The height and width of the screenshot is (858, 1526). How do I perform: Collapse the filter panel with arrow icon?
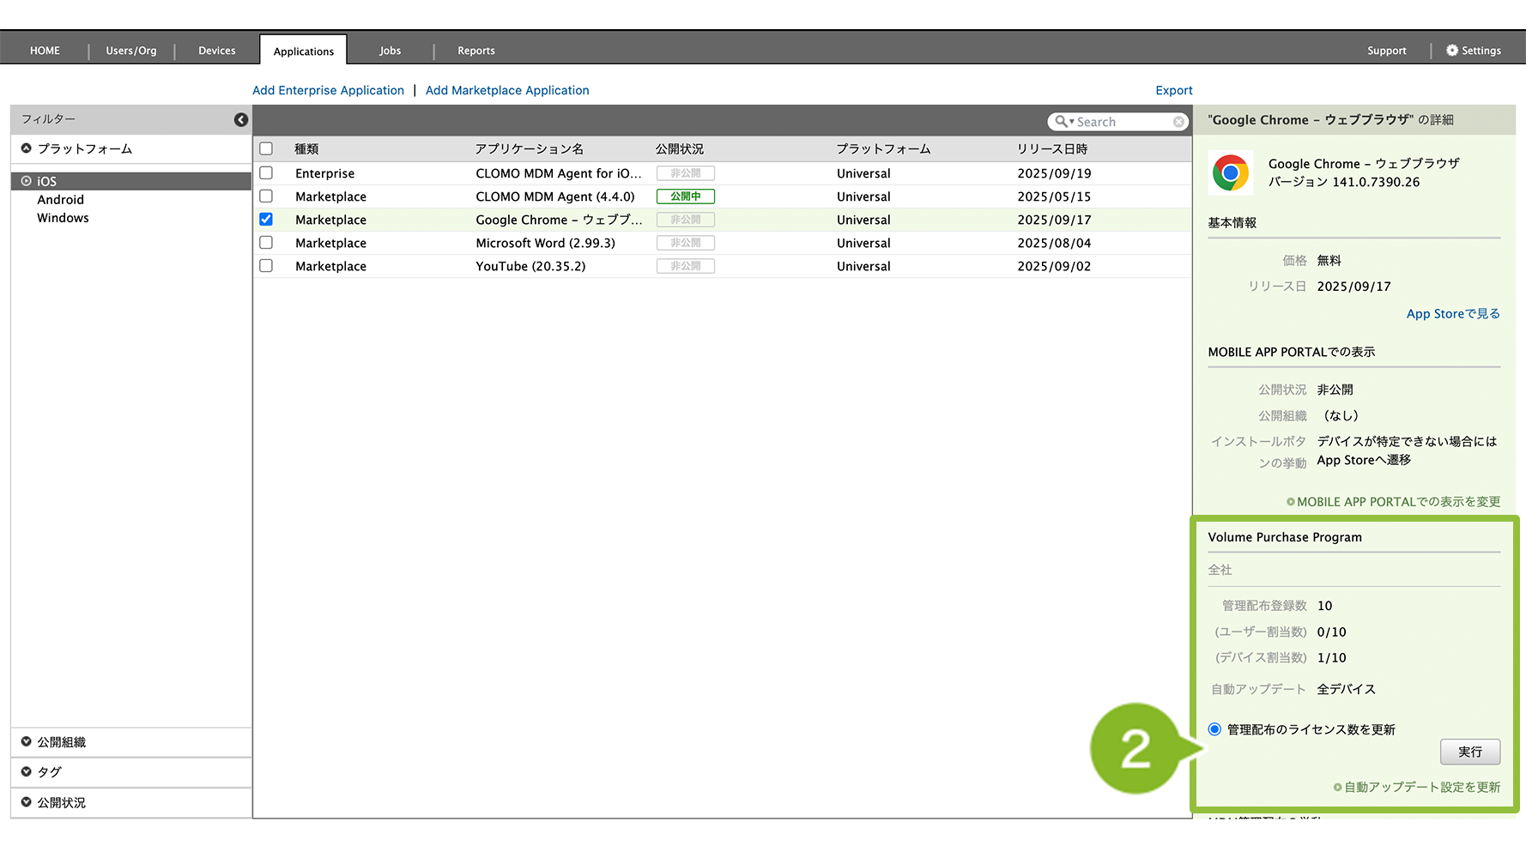coord(241,120)
